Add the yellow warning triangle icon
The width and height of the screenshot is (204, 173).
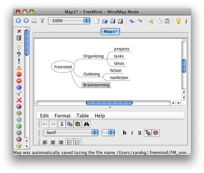(19, 68)
